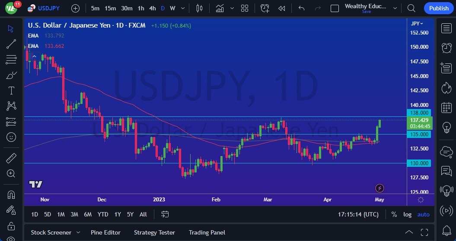Open the Fibonacci retracement tools
456x241 pixels.
(x=11, y=59)
